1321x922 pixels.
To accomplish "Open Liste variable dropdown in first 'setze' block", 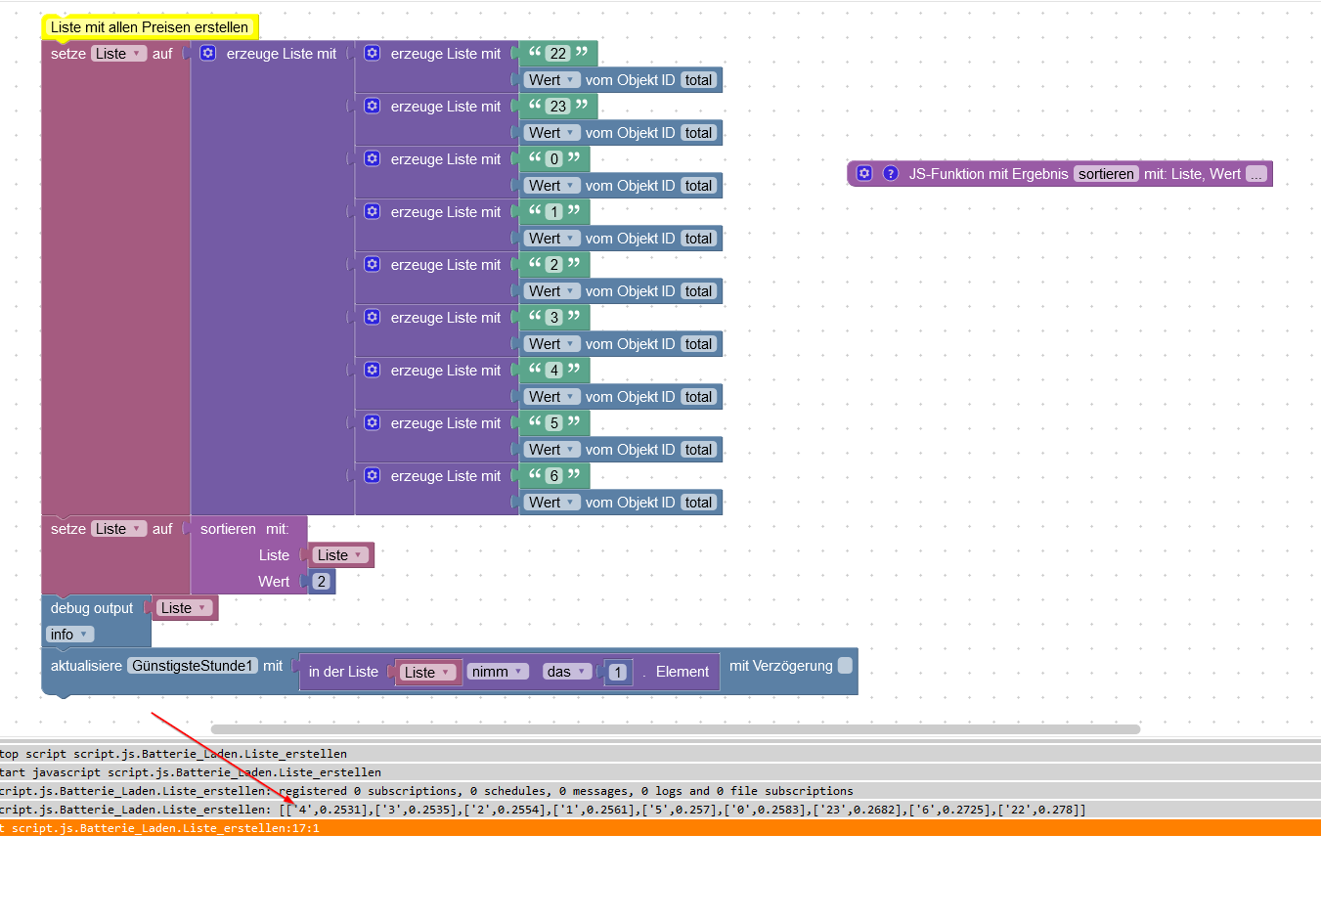I will [119, 54].
